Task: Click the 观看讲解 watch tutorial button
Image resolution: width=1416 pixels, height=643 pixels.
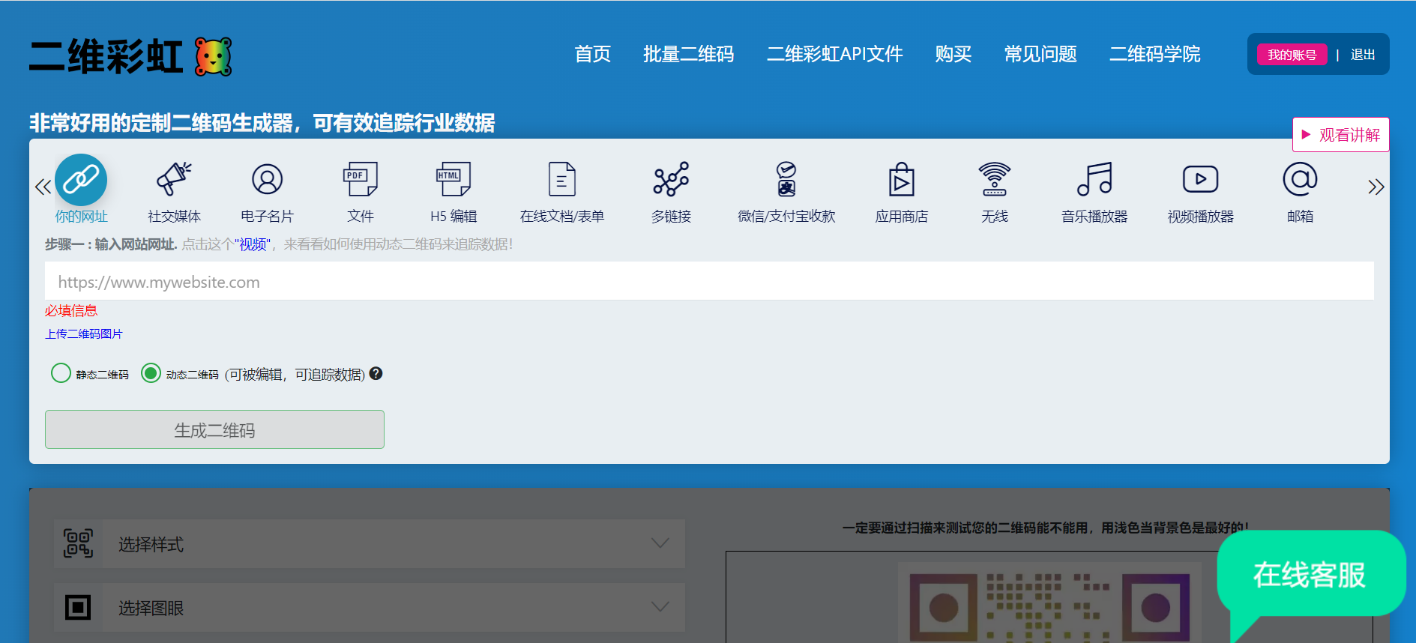Action: coord(1340,135)
